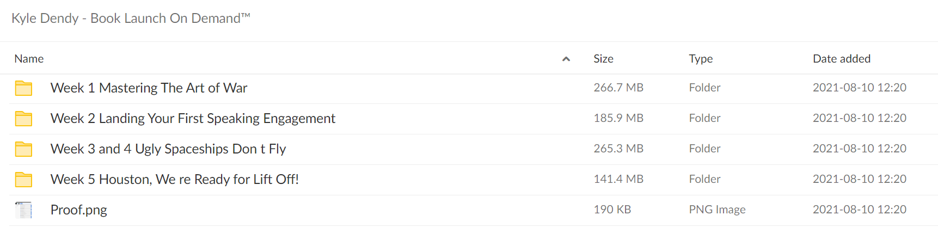This screenshot has height=252, width=938.
Task: Open Week 1 Mastering The Art of War
Action: tap(149, 88)
